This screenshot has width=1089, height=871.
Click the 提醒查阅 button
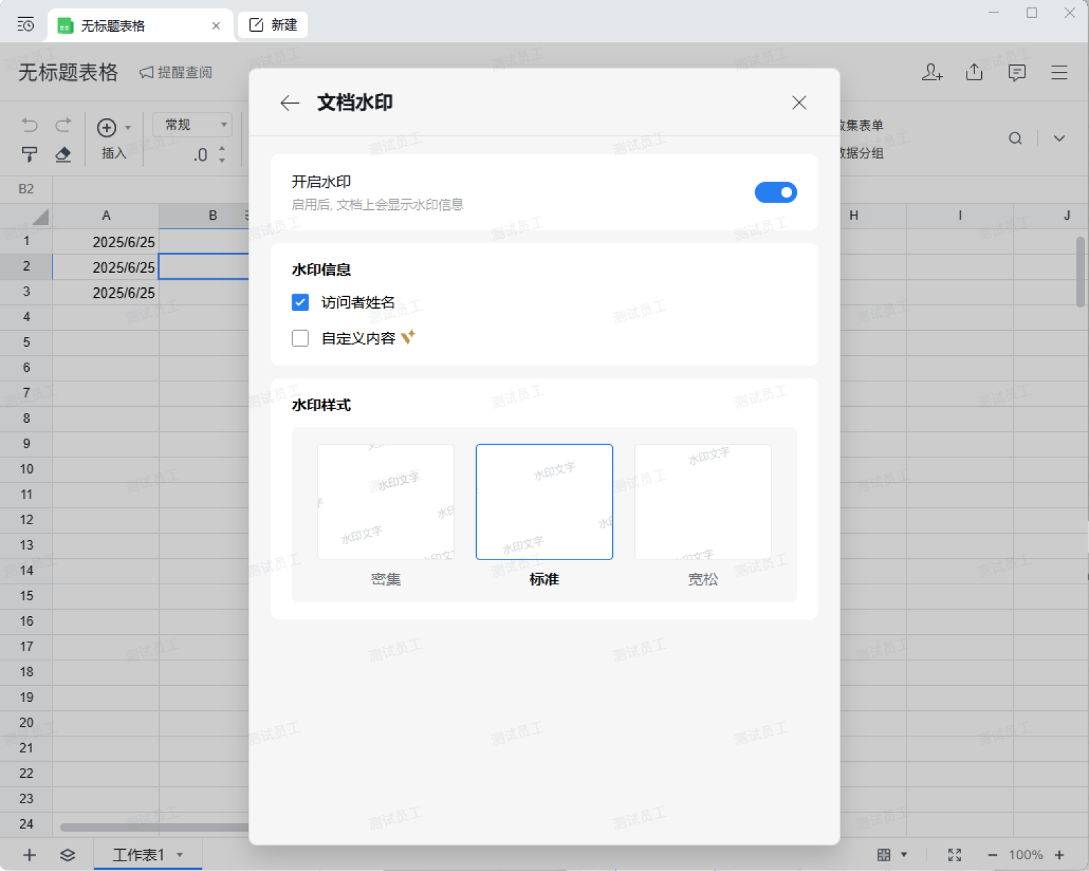(x=176, y=73)
